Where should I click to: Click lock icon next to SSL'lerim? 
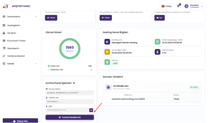[4, 33]
